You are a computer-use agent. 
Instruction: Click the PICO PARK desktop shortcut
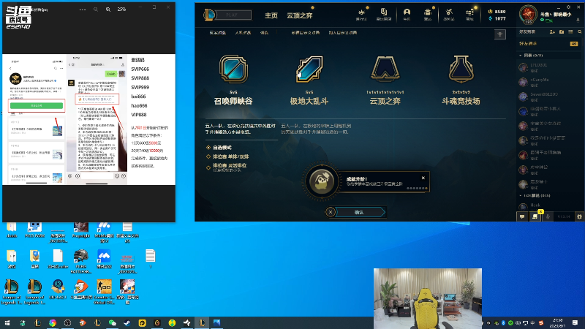click(34, 230)
